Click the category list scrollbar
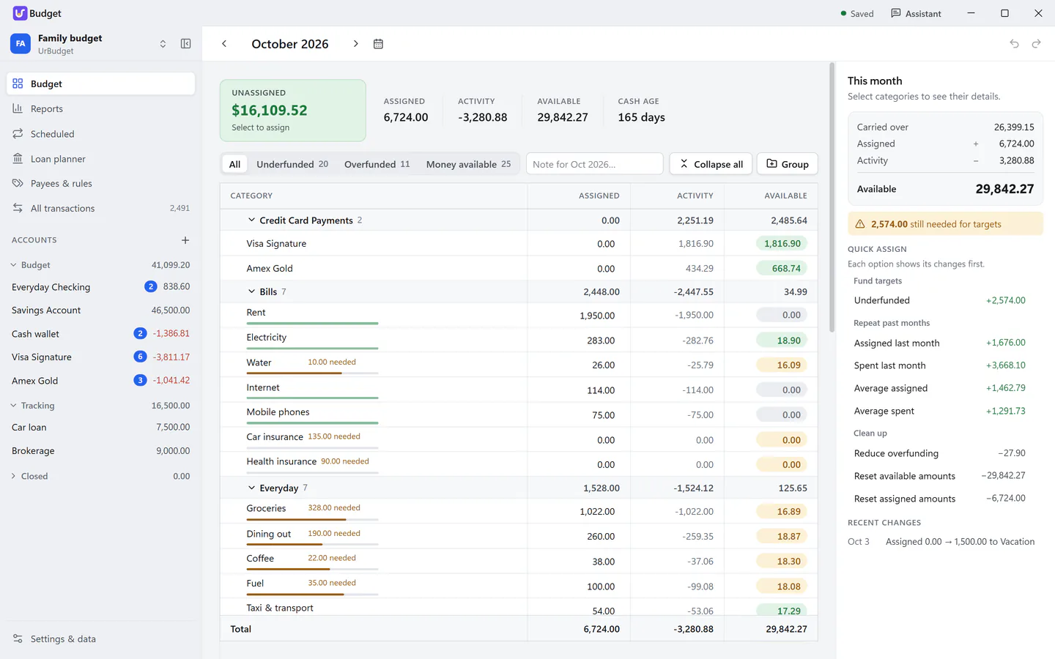The height and width of the screenshot is (659, 1055). point(832,198)
